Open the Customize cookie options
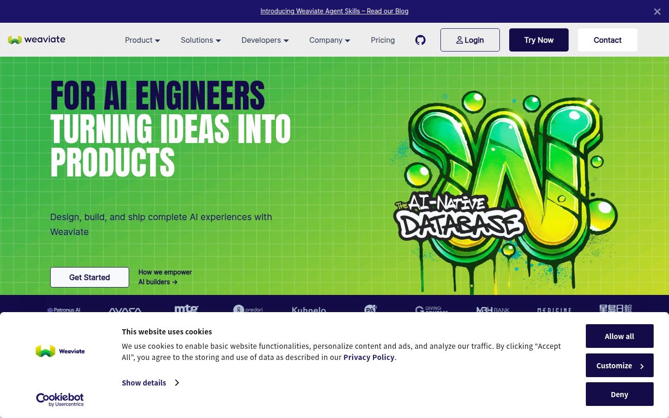 pos(619,366)
